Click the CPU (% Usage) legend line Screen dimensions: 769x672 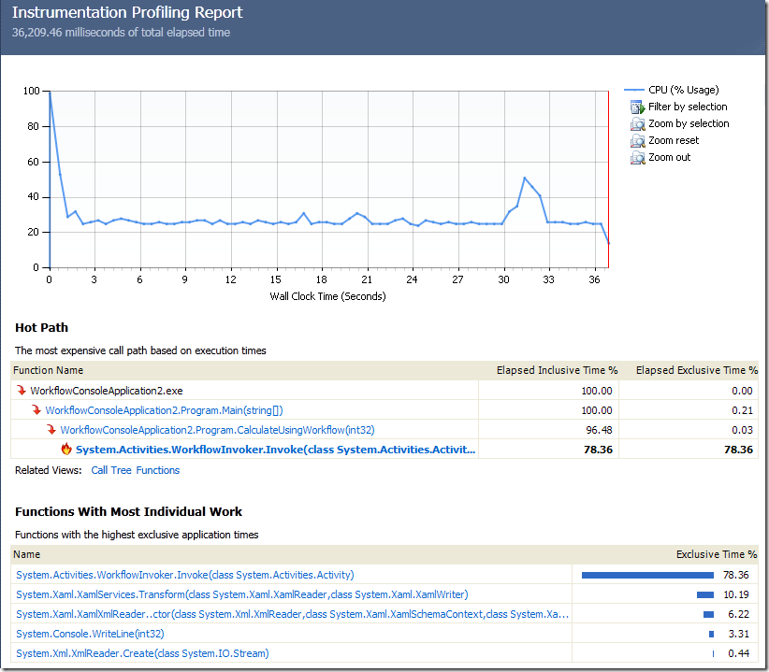point(633,90)
